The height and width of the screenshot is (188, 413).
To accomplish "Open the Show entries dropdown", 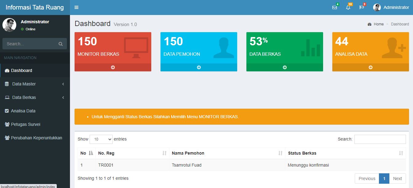I will click(x=101, y=139).
